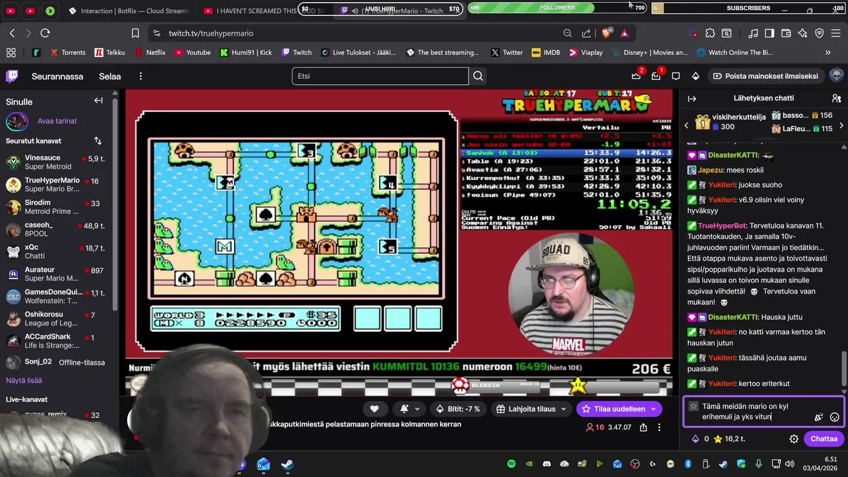The height and width of the screenshot is (477, 848).
Task: Open the Seurannassa tab
Action: [x=58, y=76]
